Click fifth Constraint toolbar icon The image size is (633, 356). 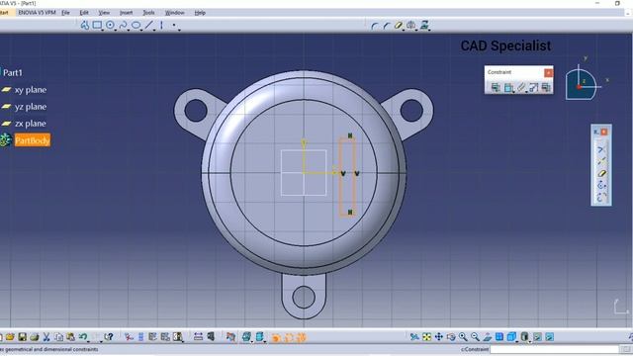[x=546, y=87]
